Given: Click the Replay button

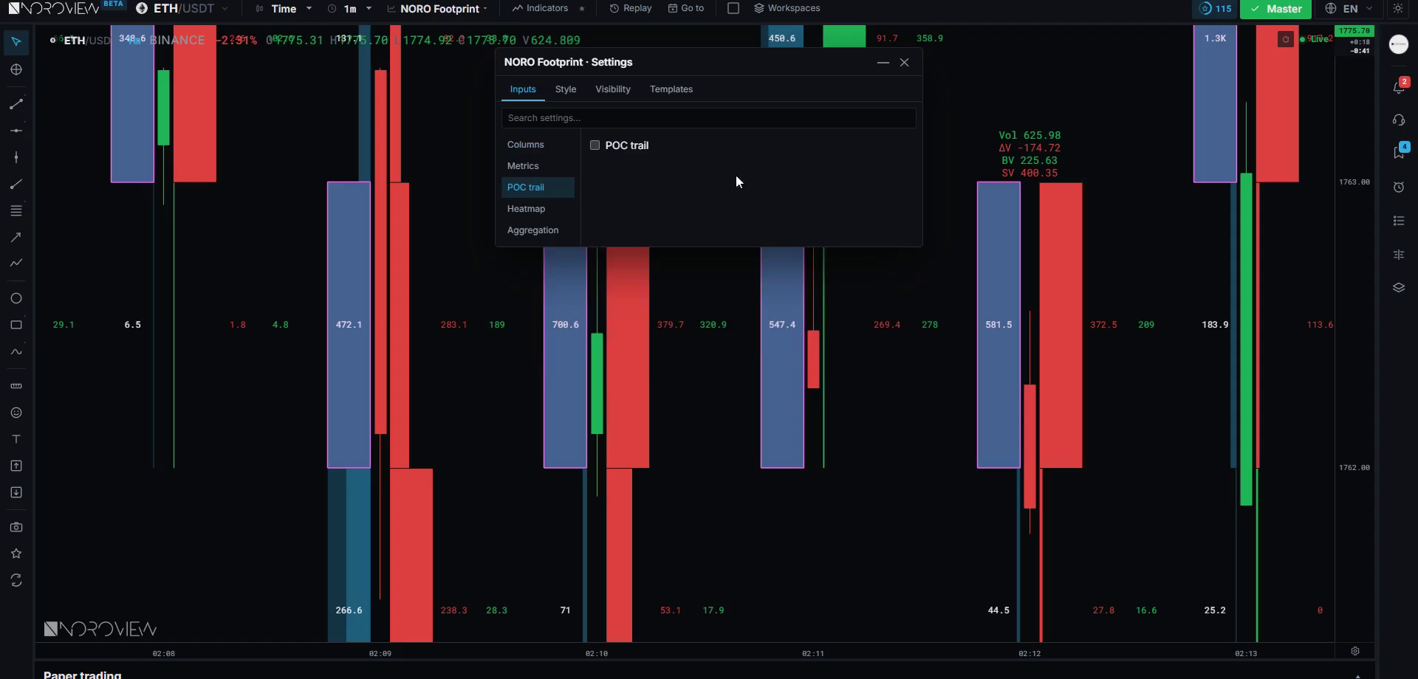Looking at the screenshot, I should [x=631, y=8].
